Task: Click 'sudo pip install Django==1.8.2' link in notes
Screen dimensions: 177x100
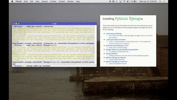Action: (117, 46)
